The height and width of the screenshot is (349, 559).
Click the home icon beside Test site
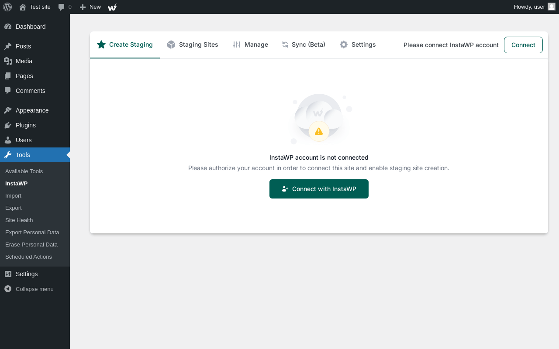(x=23, y=7)
